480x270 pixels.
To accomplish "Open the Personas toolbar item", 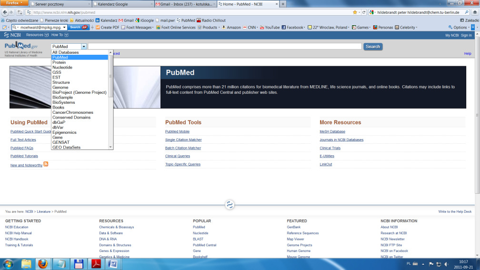I will [383, 27].
